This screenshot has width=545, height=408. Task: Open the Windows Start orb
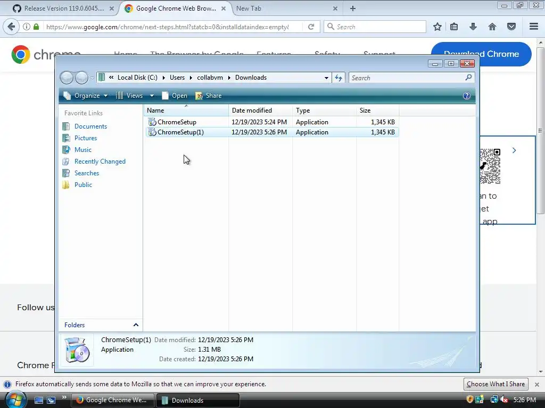click(x=15, y=399)
